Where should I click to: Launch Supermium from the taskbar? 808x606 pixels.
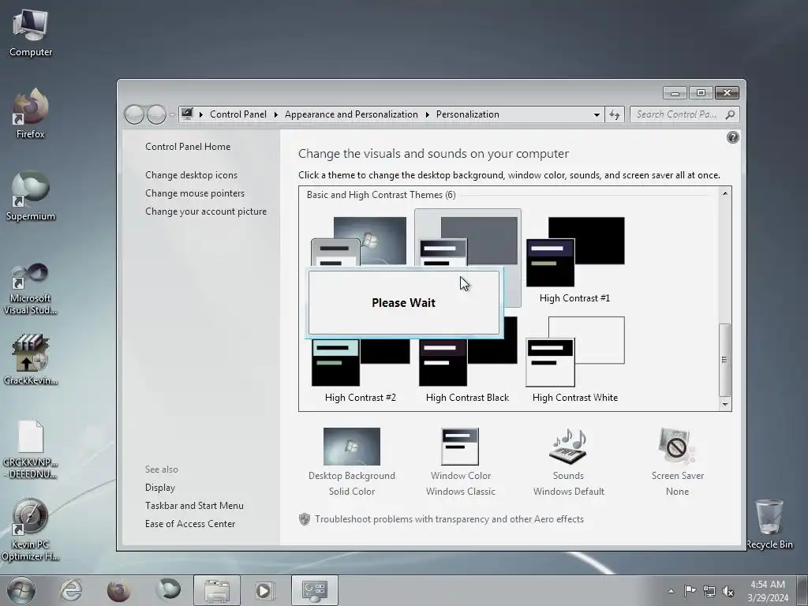(168, 590)
